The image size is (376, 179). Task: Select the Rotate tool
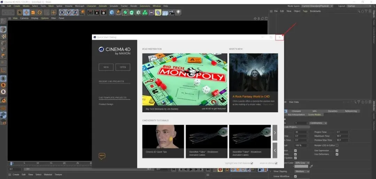(x=40, y=12)
